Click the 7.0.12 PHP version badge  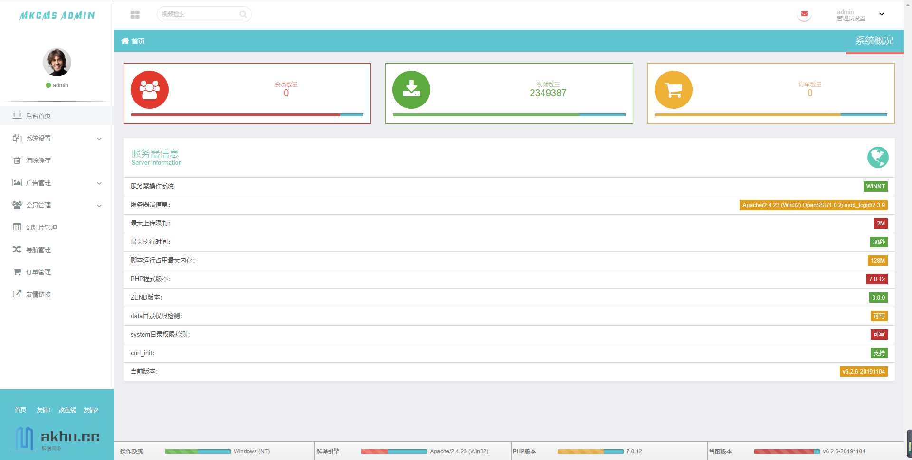click(x=877, y=279)
